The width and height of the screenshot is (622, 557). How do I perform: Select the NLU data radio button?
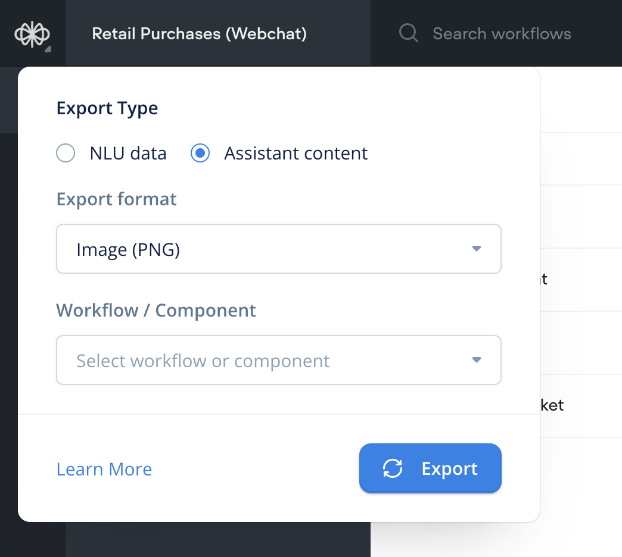[x=66, y=153]
